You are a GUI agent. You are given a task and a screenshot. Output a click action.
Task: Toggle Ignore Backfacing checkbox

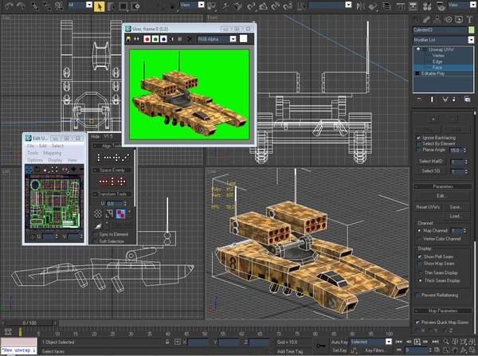click(418, 138)
